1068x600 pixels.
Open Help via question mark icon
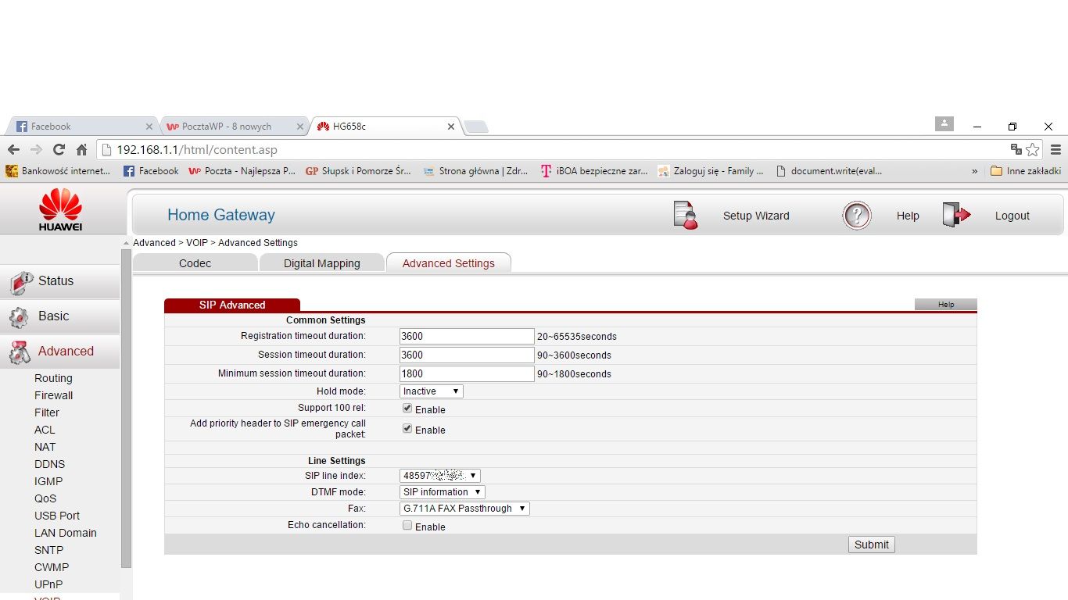(856, 216)
